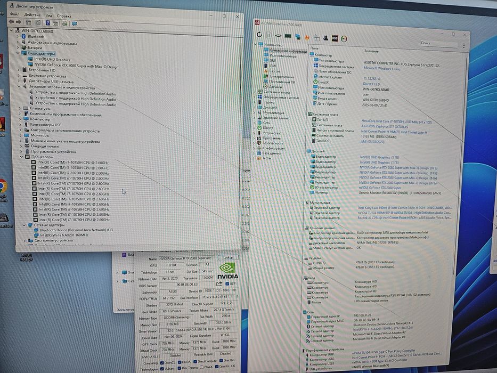Image resolution: width=497 pixels, height=373 pixels.
Task: Toggle DirectCompute checkbox in GPU-Z
Action: point(195,361)
